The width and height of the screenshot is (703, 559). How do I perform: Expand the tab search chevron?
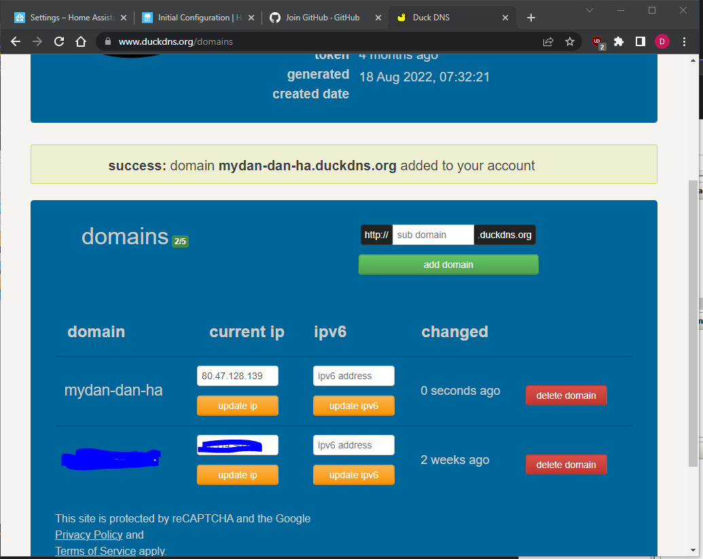coord(590,10)
